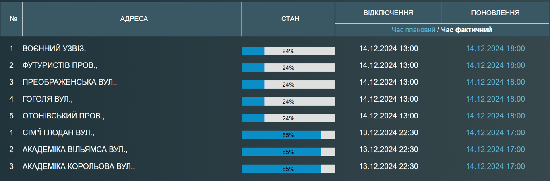Select the ПОНОВЛЕННЯ column header

tap(495, 13)
